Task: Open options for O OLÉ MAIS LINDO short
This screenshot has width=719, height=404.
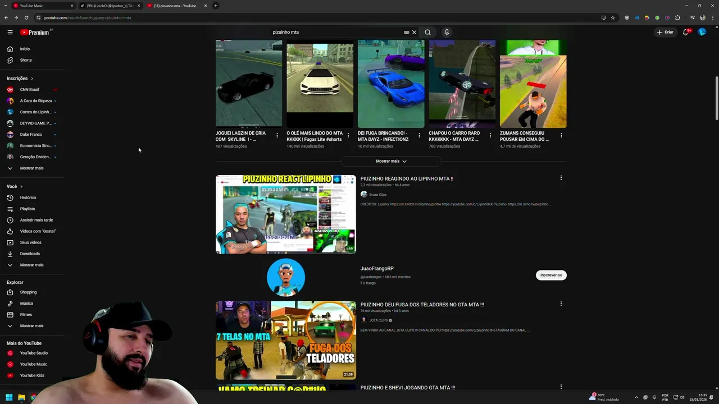Action: [x=348, y=135]
